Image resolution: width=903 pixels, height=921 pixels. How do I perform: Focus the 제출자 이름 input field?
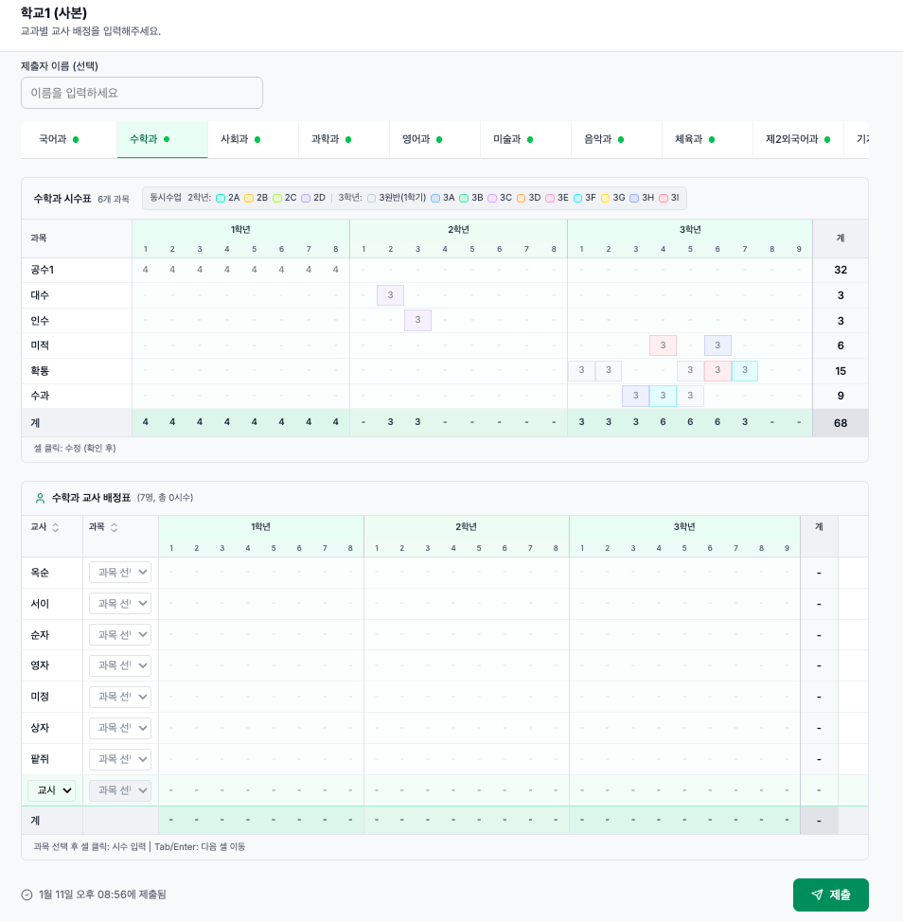point(142,93)
